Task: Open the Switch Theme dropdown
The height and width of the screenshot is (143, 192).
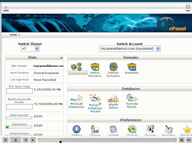Action: (x=30, y=49)
